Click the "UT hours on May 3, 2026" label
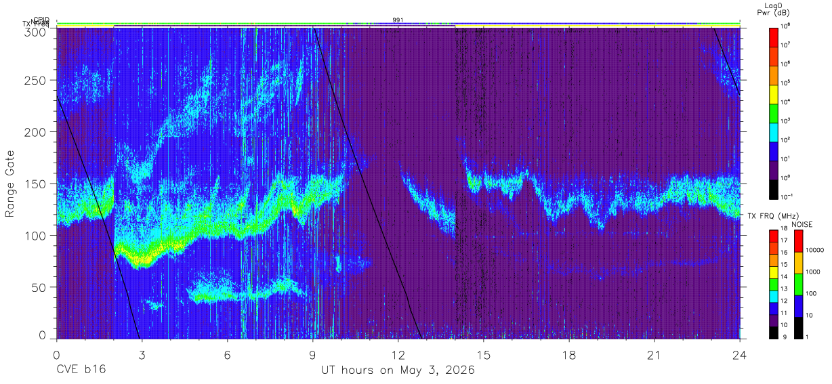 pyautogui.click(x=398, y=370)
